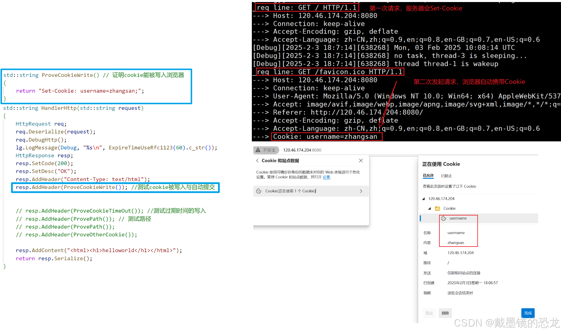Click the back arrow in Cookie 和站点数据 panel
The image size is (561, 332).
257,160
